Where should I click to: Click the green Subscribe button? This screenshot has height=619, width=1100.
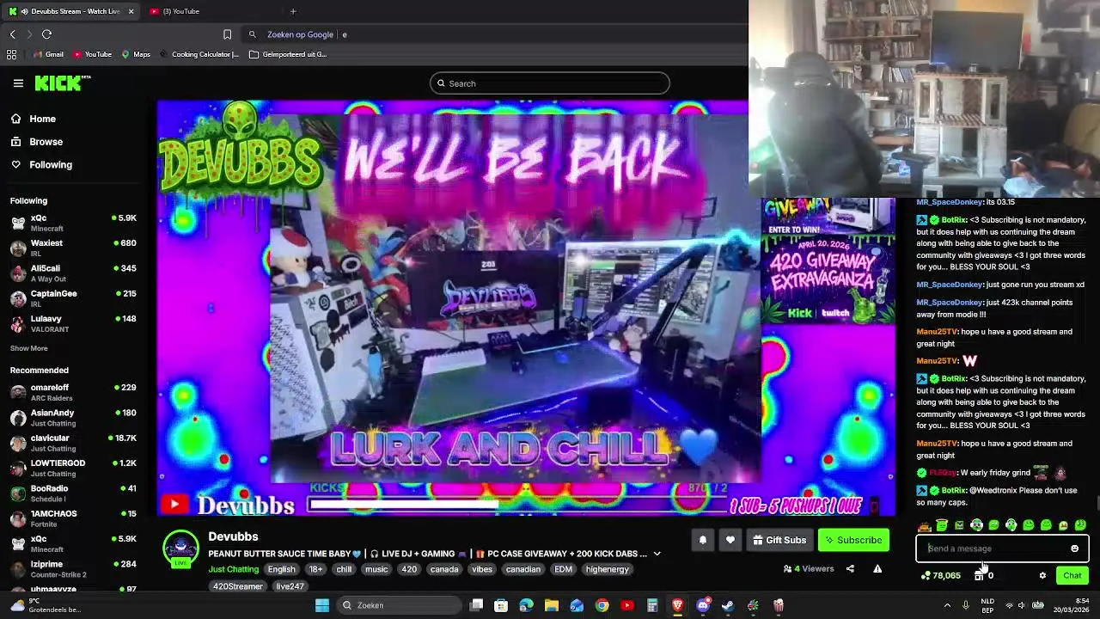point(853,540)
